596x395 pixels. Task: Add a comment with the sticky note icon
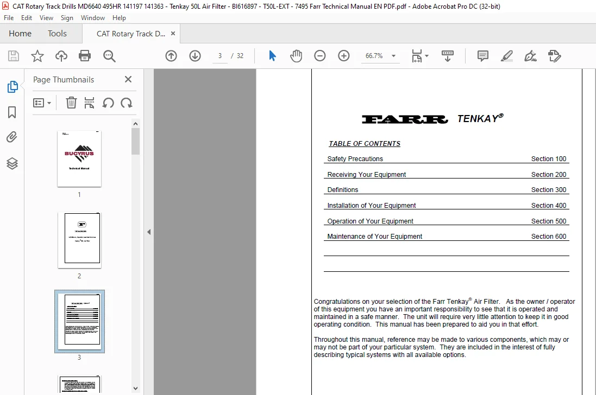coord(483,56)
